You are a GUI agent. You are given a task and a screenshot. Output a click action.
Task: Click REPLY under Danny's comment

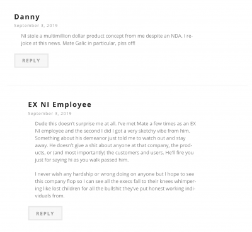click(31, 60)
